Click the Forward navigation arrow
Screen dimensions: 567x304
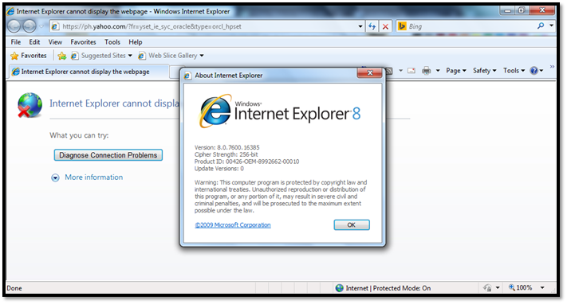tap(30, 26)
